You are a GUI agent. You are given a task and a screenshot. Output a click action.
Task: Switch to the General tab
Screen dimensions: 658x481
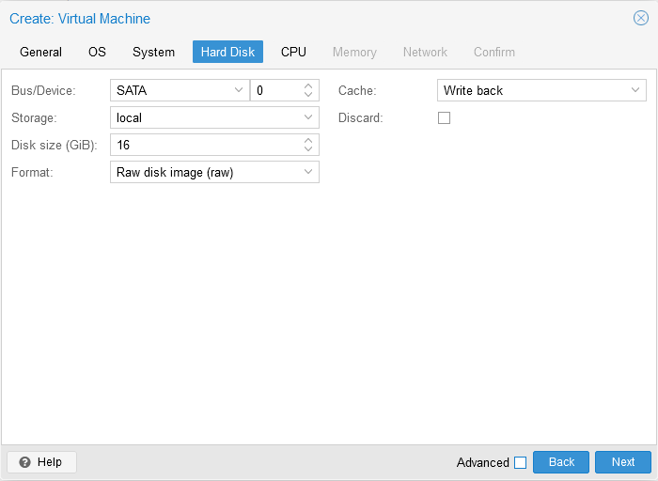40,52
